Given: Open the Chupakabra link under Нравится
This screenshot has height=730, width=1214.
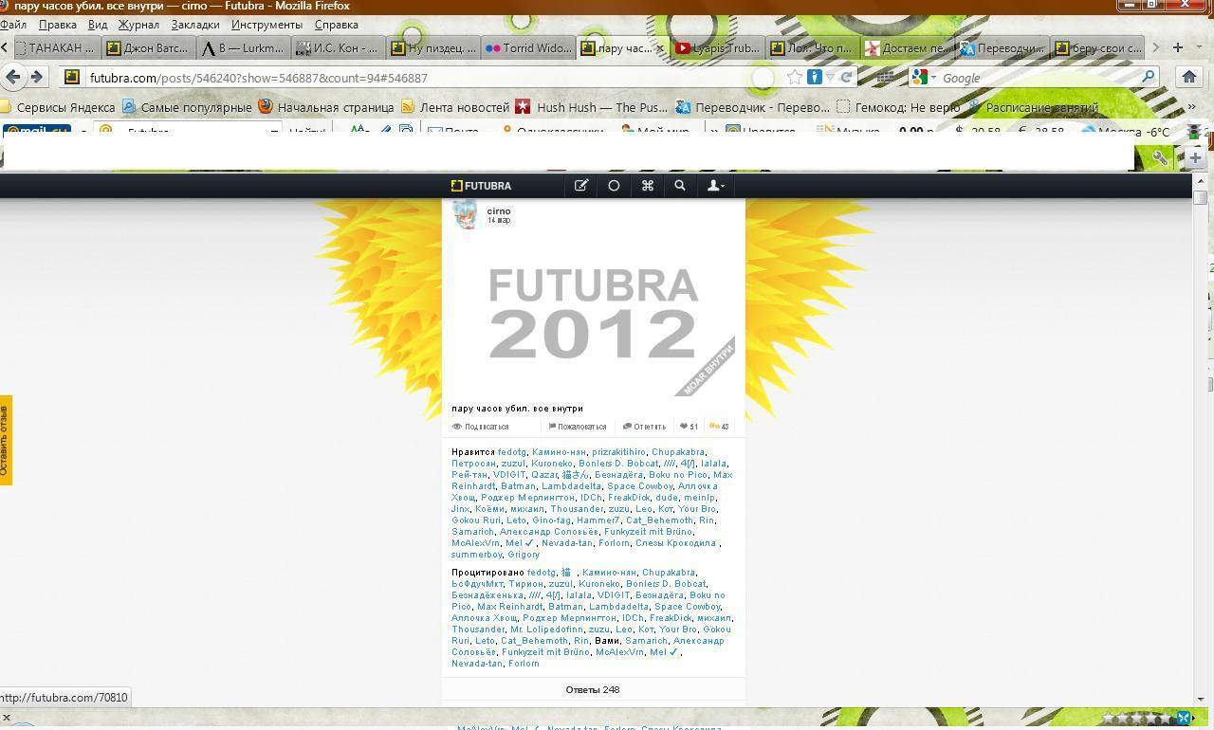Looking at the screenshot, I should [x=678, y=452].
